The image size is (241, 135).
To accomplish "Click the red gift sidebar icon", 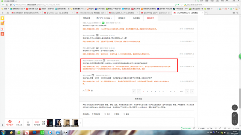I will 3,34.
